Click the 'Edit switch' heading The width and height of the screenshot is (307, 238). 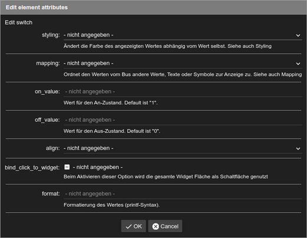point(19,22)
